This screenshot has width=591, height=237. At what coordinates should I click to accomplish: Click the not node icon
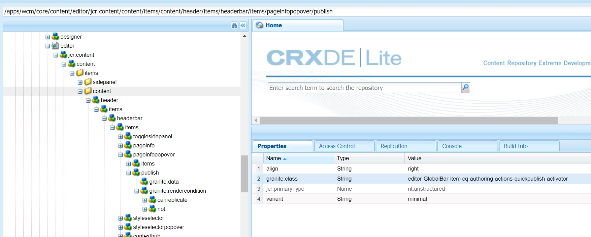(x=153, y=208)
